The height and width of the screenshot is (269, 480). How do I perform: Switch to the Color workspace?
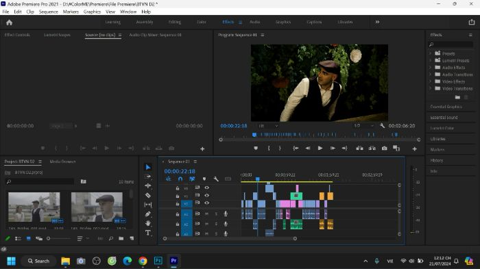tap(202, 22)
